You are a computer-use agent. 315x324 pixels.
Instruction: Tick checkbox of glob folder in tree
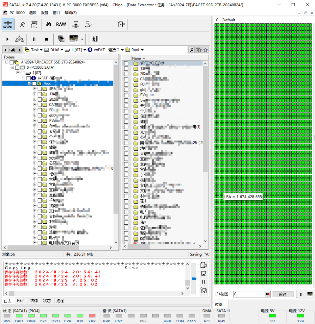[40, 115]
